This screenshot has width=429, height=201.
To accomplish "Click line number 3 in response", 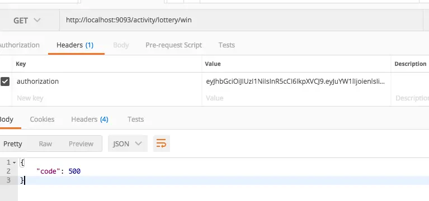I will tap(8, 180).
